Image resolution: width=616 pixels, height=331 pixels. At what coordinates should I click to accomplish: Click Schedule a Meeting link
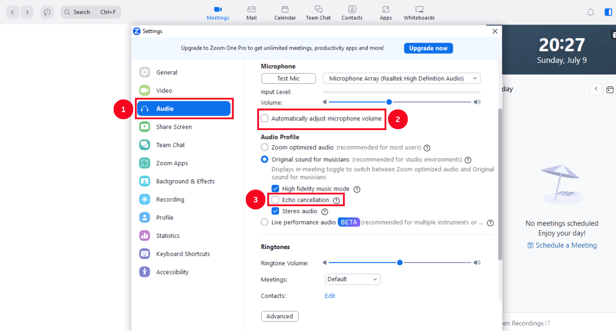coord(562,245)
